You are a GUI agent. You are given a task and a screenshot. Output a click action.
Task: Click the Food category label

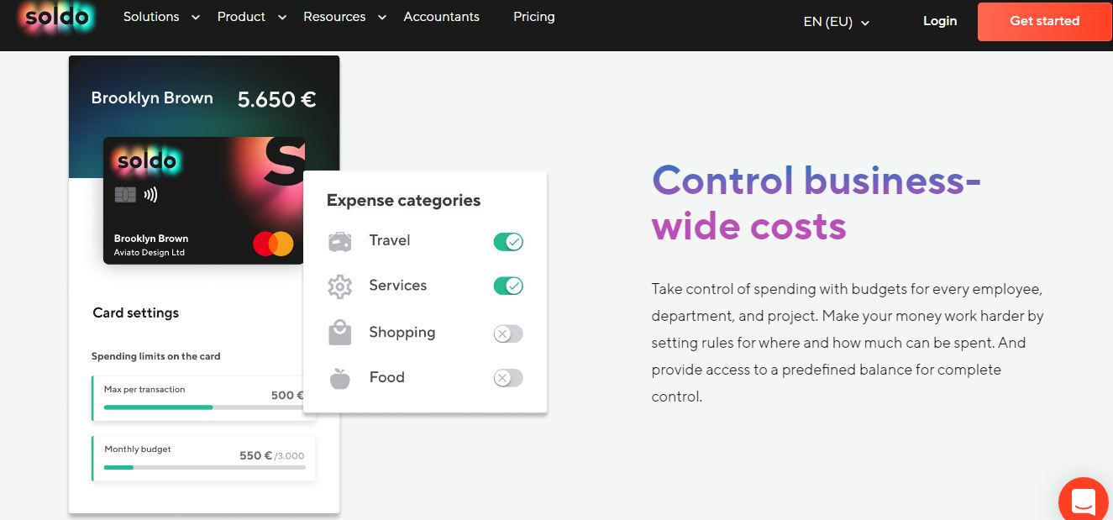coord(387,377)
